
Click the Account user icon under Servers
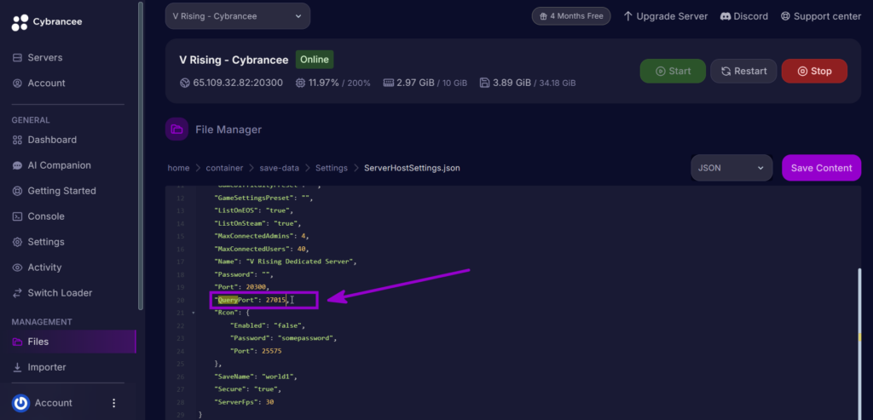(17, 83)
